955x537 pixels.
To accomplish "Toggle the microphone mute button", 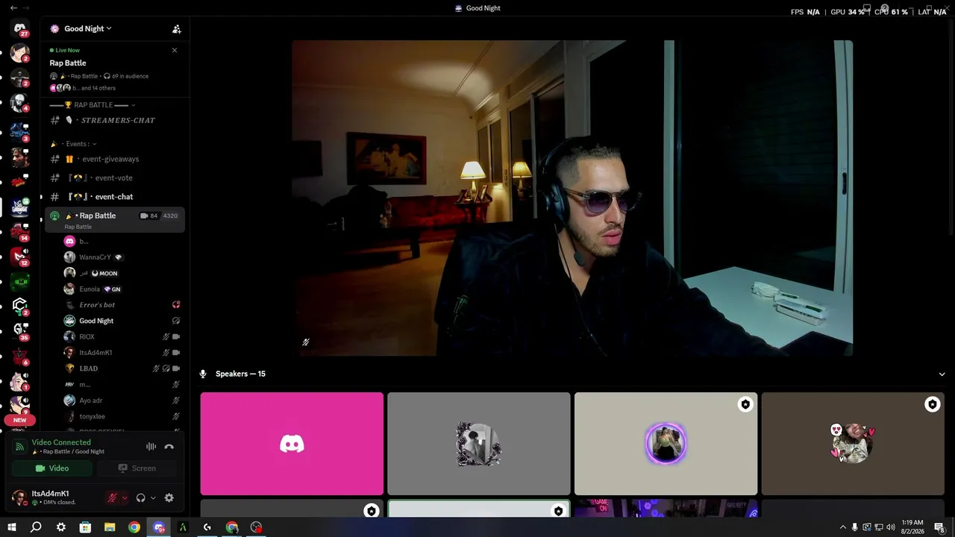I will (x=113, y=498).
